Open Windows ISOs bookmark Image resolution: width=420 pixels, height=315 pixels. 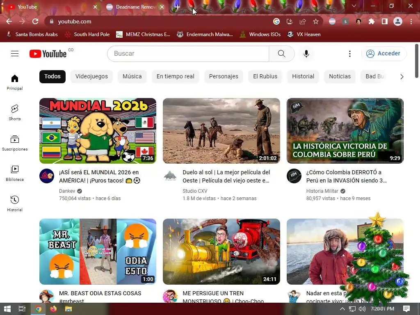coord(260,34)
